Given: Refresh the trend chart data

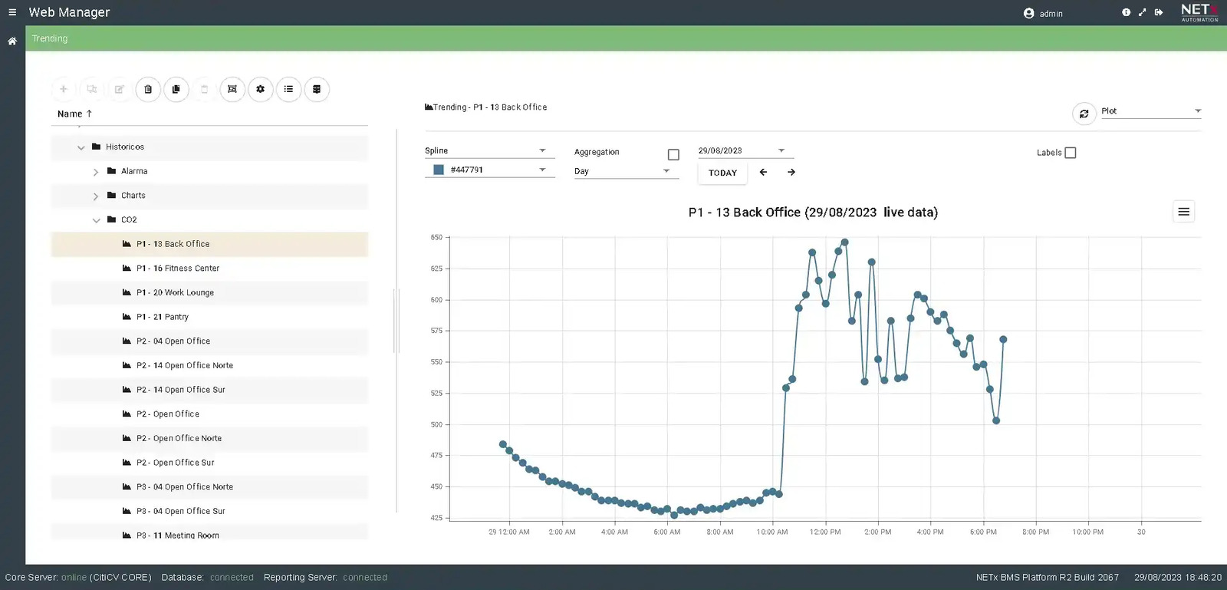Looking at the screenshot, I should tap(1084, 114).
